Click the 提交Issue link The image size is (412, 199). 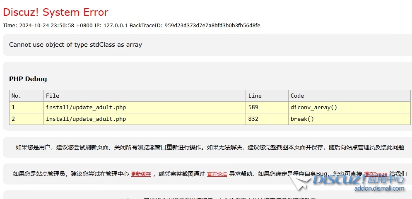coord(376,174)
